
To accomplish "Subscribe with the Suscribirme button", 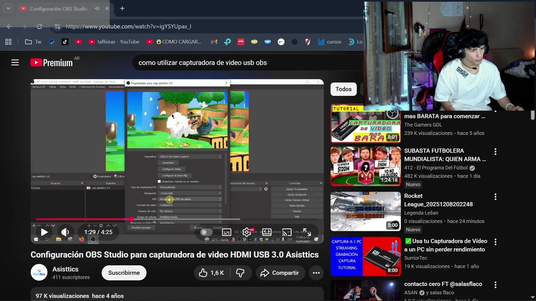I will click(x=124, y=273).
